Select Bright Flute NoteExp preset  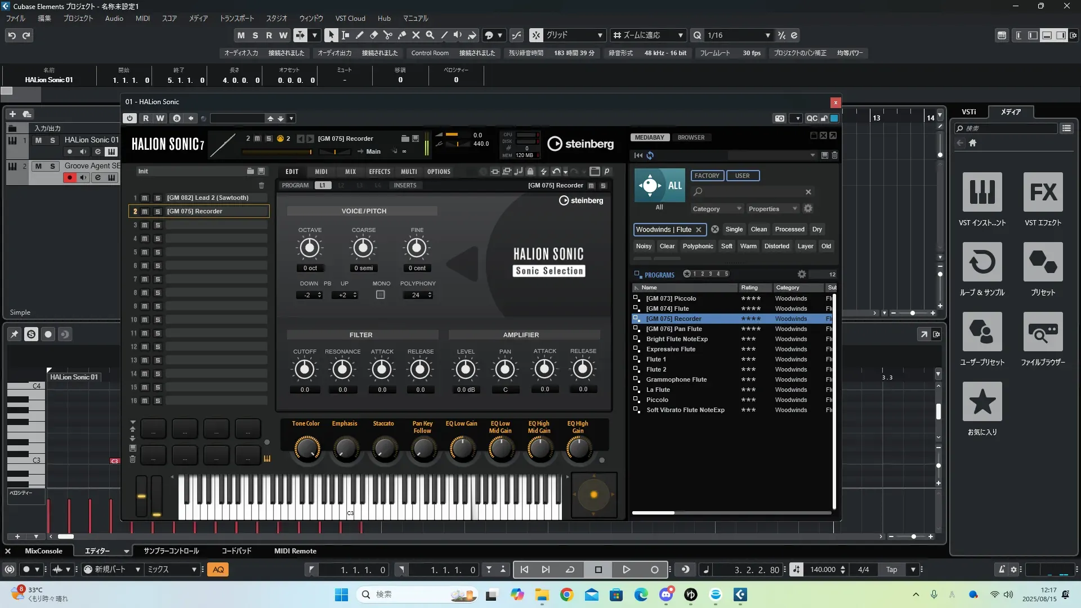coord(677,339)
